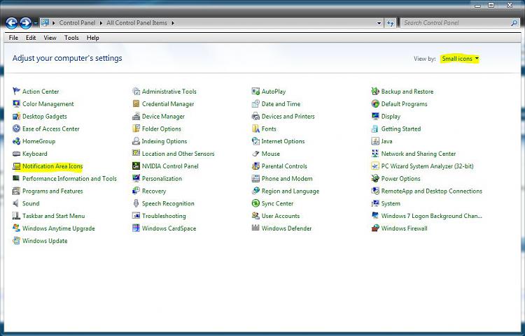Screen dimensions: 525x336
Task: Open recent pages dropdown beside Forward button
Action: tap(35, 23)
